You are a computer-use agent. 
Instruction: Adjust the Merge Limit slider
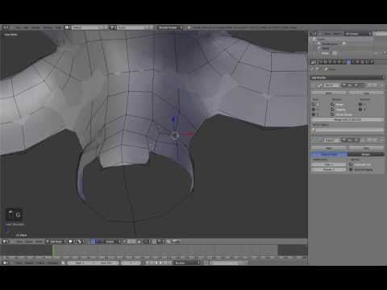[x=347, y=119]
